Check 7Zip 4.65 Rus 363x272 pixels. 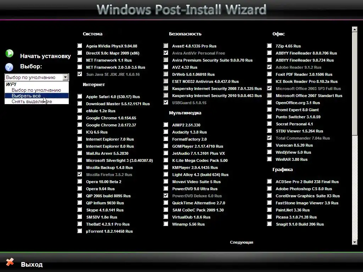(x=269, y=46)
